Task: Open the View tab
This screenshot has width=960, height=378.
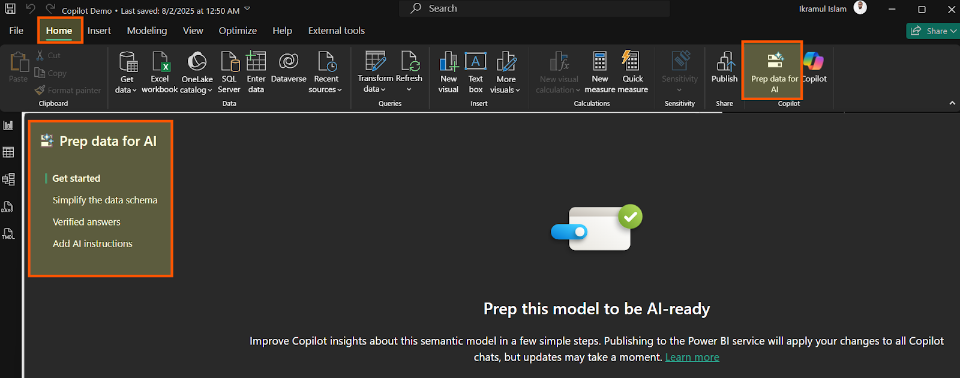Action: [x=193, y=31]
